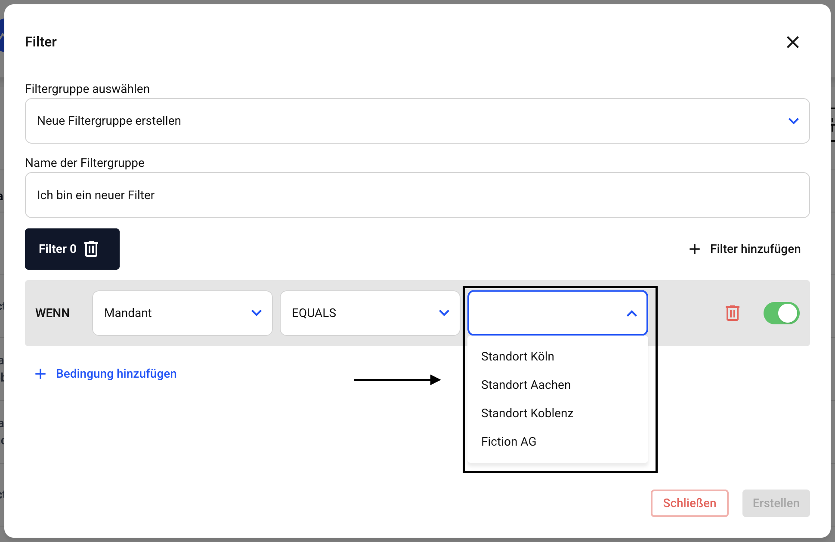Viewport: 835px width, 542px height.
Task: Close the Filter dialog with X icon
Action: point(792,42)
